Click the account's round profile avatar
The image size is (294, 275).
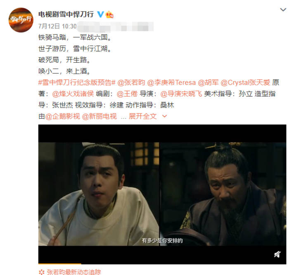tap(21, 20)
